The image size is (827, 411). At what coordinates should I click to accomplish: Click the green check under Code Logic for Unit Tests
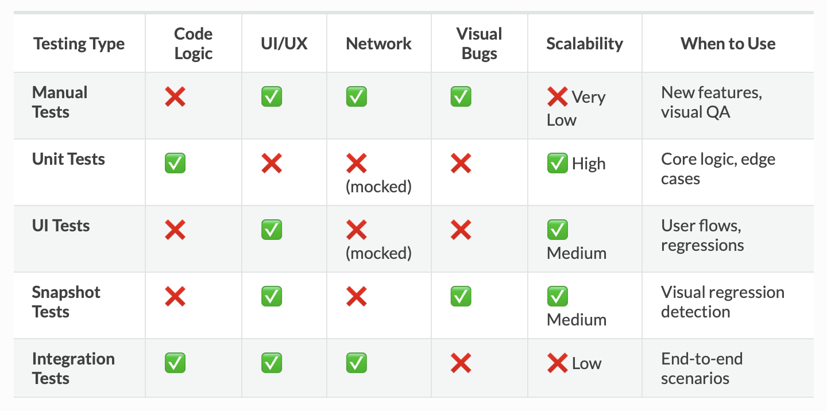[175, 164]
